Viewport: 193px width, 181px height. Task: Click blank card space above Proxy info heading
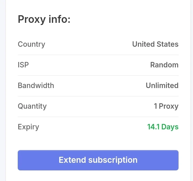tap(98, 6)
